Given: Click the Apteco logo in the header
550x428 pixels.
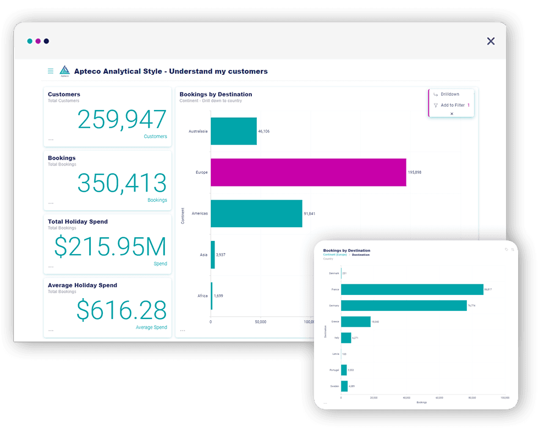Looking at the screenshot, I should 65,71.
